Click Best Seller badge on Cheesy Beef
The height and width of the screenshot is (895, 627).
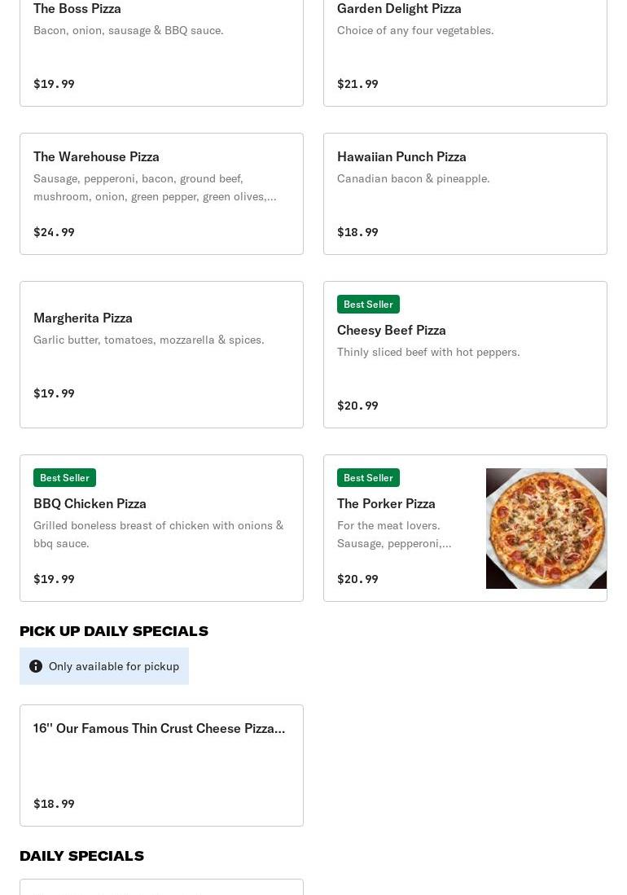tap(368, 304)
